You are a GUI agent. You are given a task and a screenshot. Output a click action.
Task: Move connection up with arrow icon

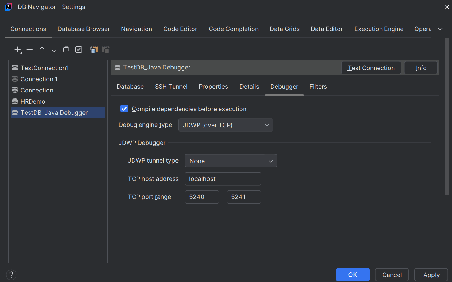(42, 50)
